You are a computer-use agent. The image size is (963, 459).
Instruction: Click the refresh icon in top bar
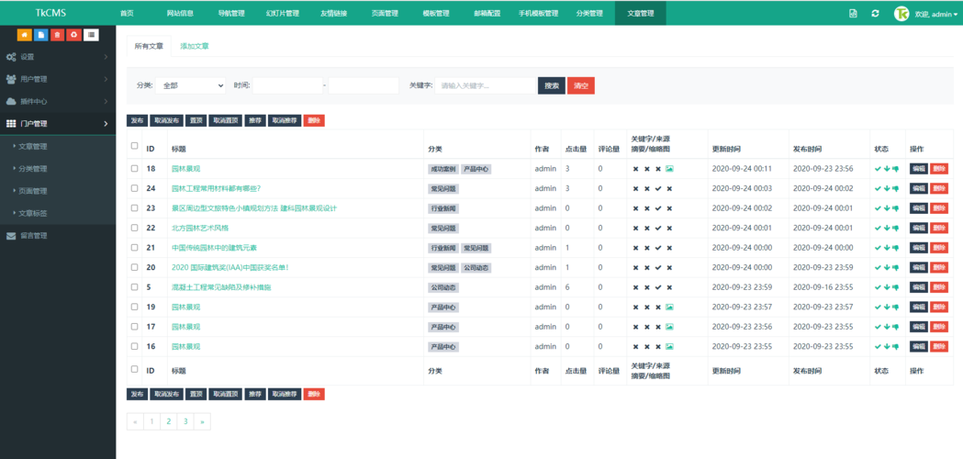(x=875, y=13)
